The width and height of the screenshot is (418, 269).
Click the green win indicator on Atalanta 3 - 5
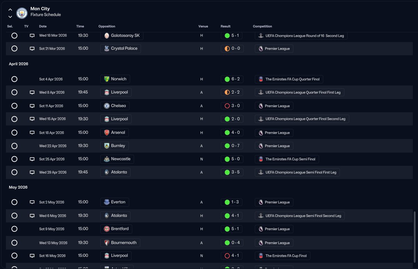227,172
